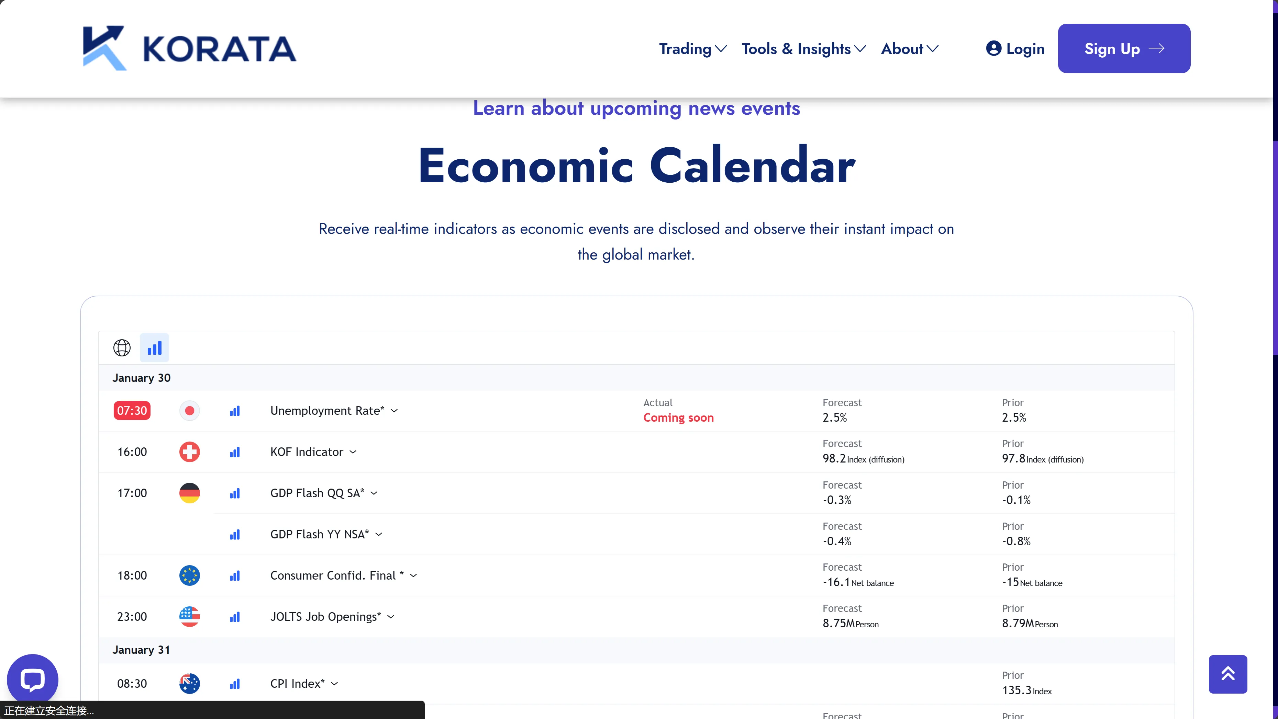This screenshot has width=1278, height=719.
Task: Click the Germany flag at 17:00
Action: pos(189,493)
